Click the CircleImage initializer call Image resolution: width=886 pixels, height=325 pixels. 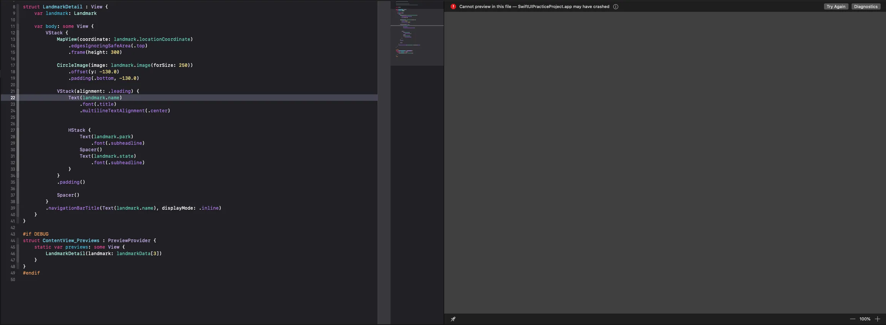click(x=125, y=65)
